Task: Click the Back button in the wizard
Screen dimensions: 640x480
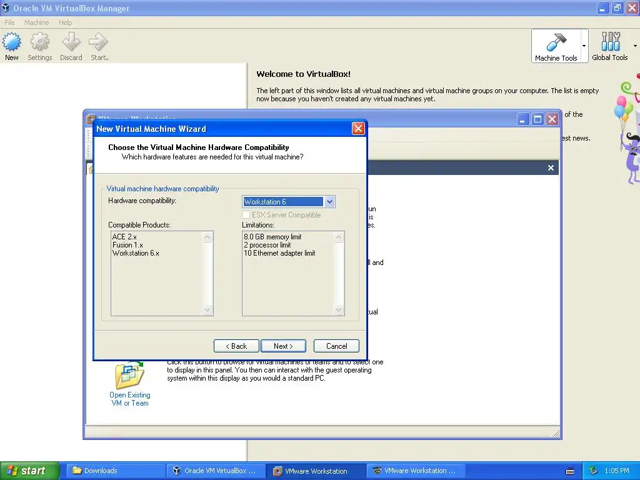Action: click(236, 346)
